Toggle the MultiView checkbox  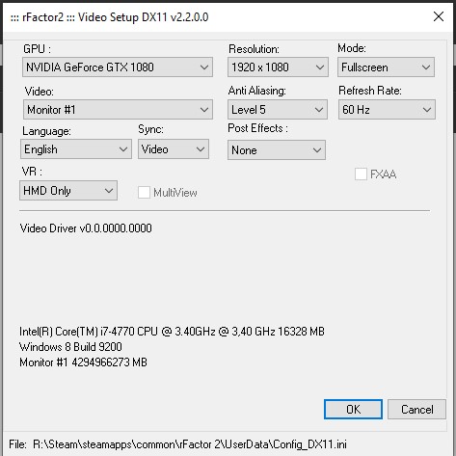click(144, 193)
